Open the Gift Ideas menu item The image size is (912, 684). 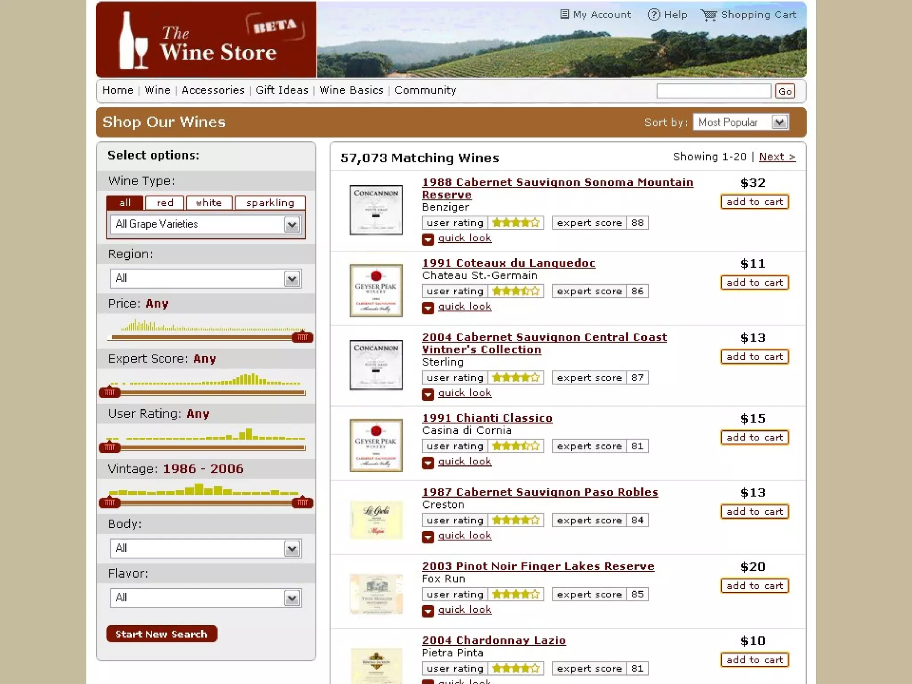(x=282, y=90)
